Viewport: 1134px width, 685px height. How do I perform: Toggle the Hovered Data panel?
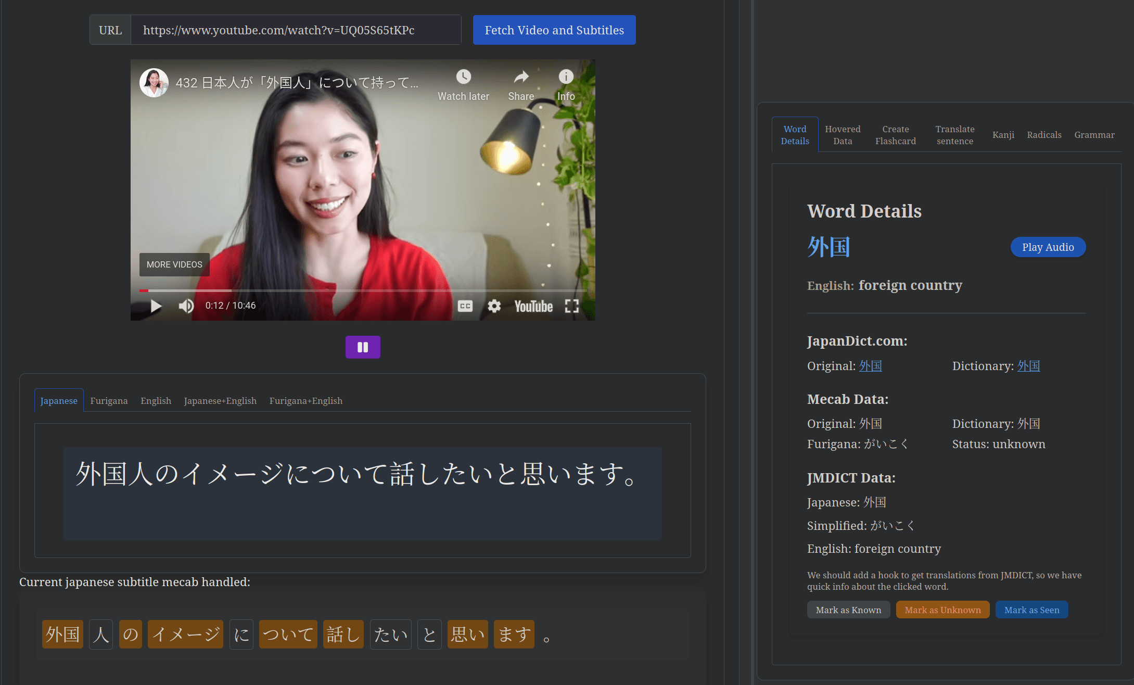843,134
